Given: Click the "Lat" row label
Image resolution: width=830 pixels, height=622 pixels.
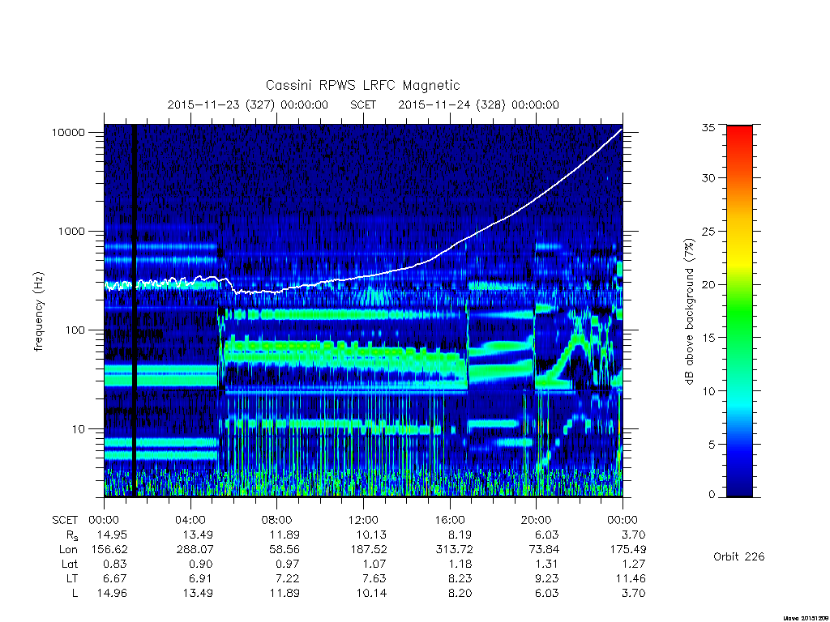Looking at the screenshot, I should [70, 564].
